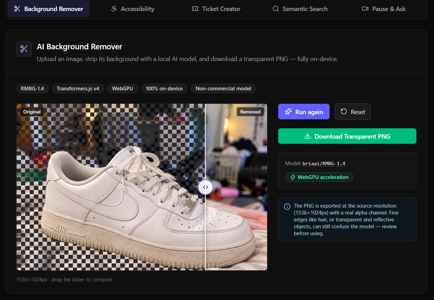Click the briaai/RMBG-1.4 model name
This screenshot has width=434, height=300.
tap(324, 163)
